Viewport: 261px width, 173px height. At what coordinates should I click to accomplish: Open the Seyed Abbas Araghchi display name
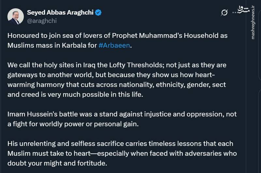pos(60,12)
